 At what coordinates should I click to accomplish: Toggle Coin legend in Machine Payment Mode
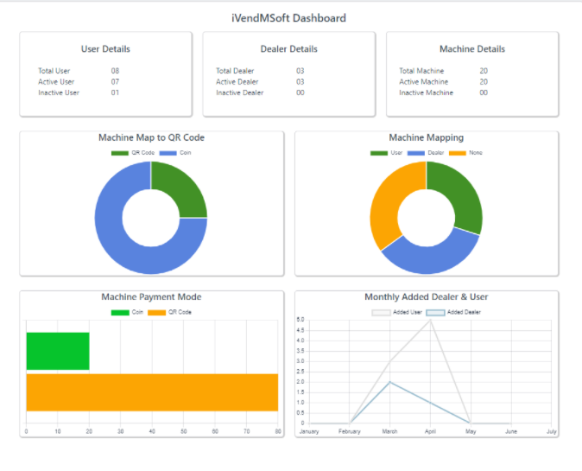(x=129, y=312)
